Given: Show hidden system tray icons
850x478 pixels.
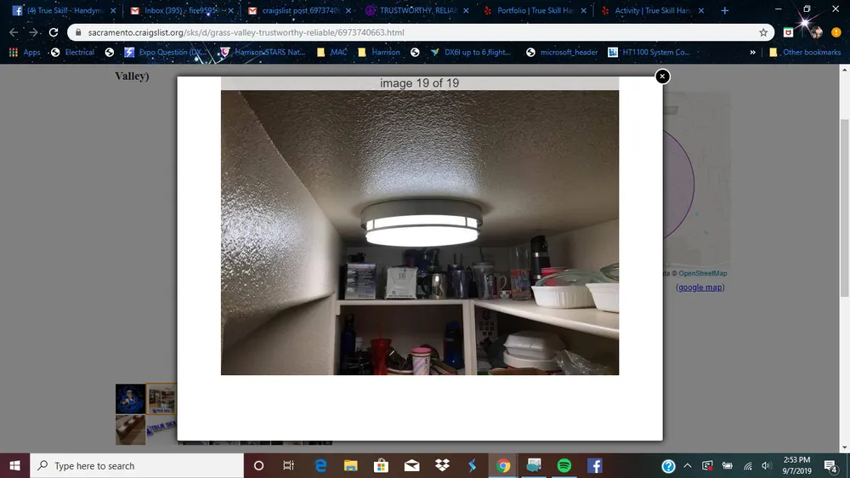Looking at the screenshot, I should click(687, 466).
